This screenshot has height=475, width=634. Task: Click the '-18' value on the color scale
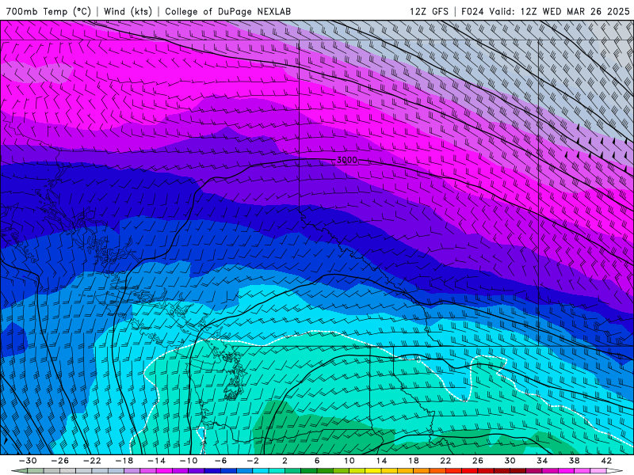(x=124, y=461)
